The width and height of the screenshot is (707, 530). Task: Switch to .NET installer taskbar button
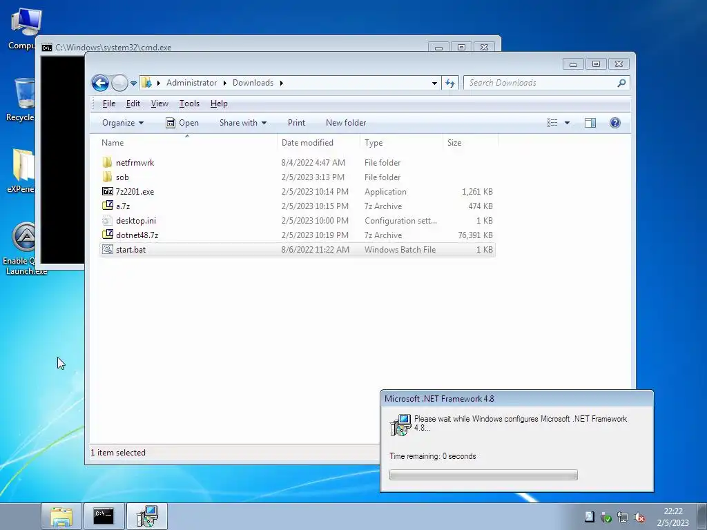(147, 516)
